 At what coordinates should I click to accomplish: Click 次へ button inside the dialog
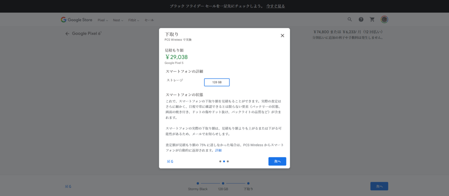coord(277,161)
